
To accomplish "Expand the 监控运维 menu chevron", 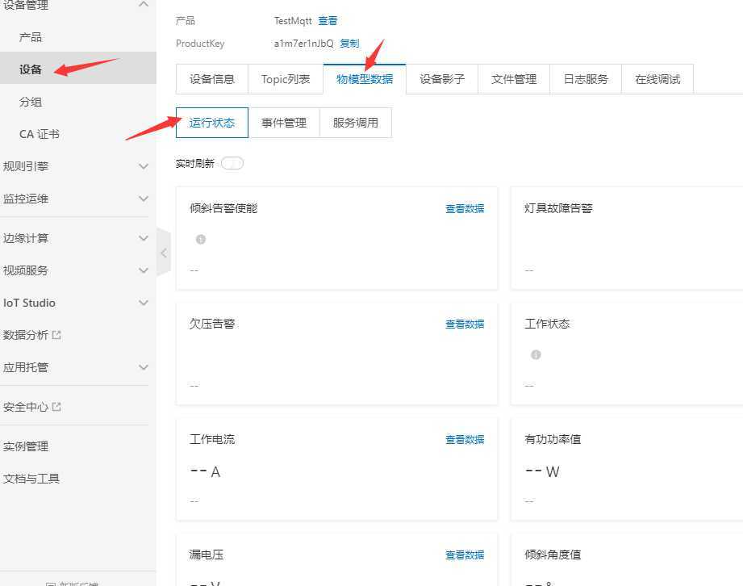I will [x=144, y=199].
